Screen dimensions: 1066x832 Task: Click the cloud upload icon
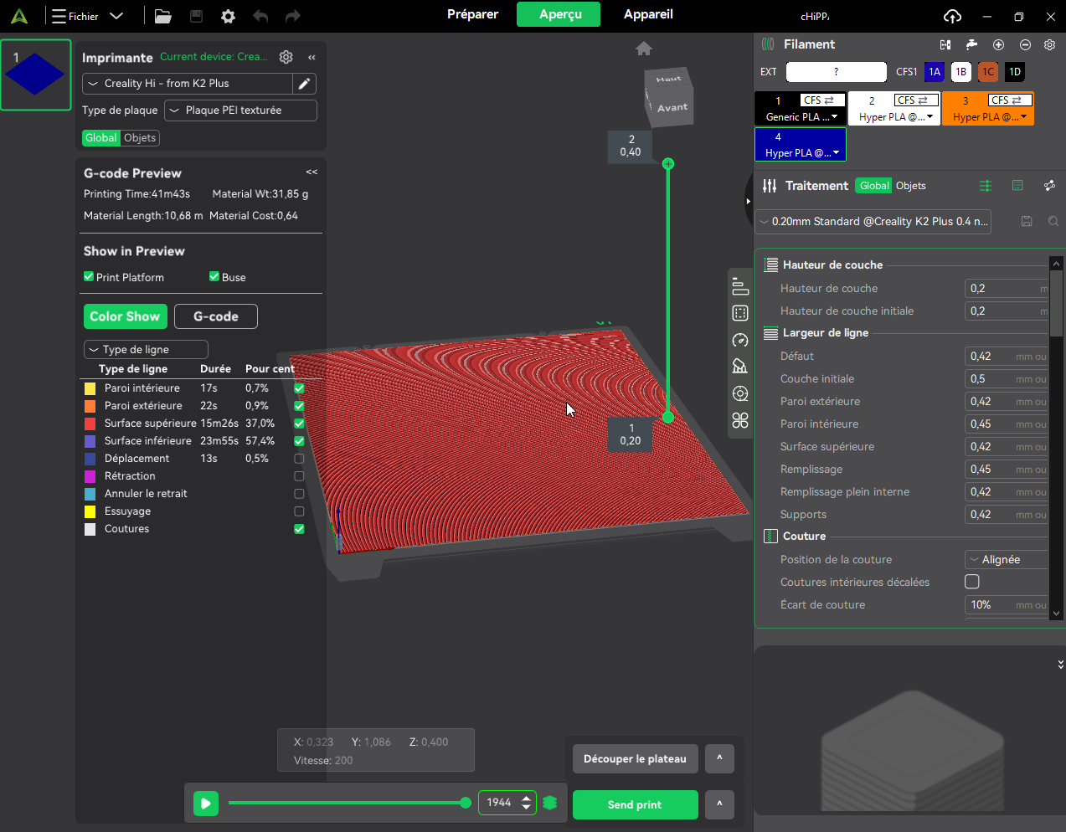[952, 16]
